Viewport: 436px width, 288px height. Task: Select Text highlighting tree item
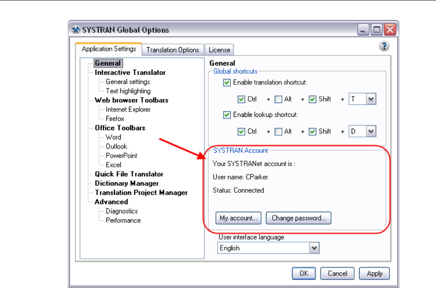click(x=128, y=91)
